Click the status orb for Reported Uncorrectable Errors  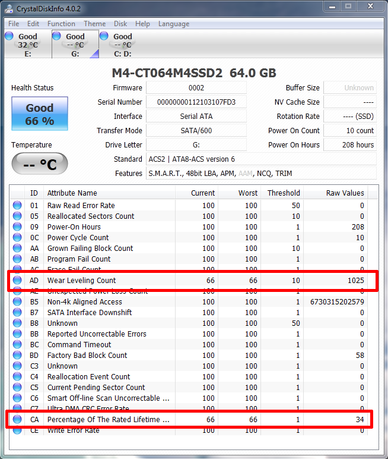tap(17, 334)
